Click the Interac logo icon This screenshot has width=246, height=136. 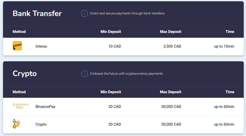point(17,46)
